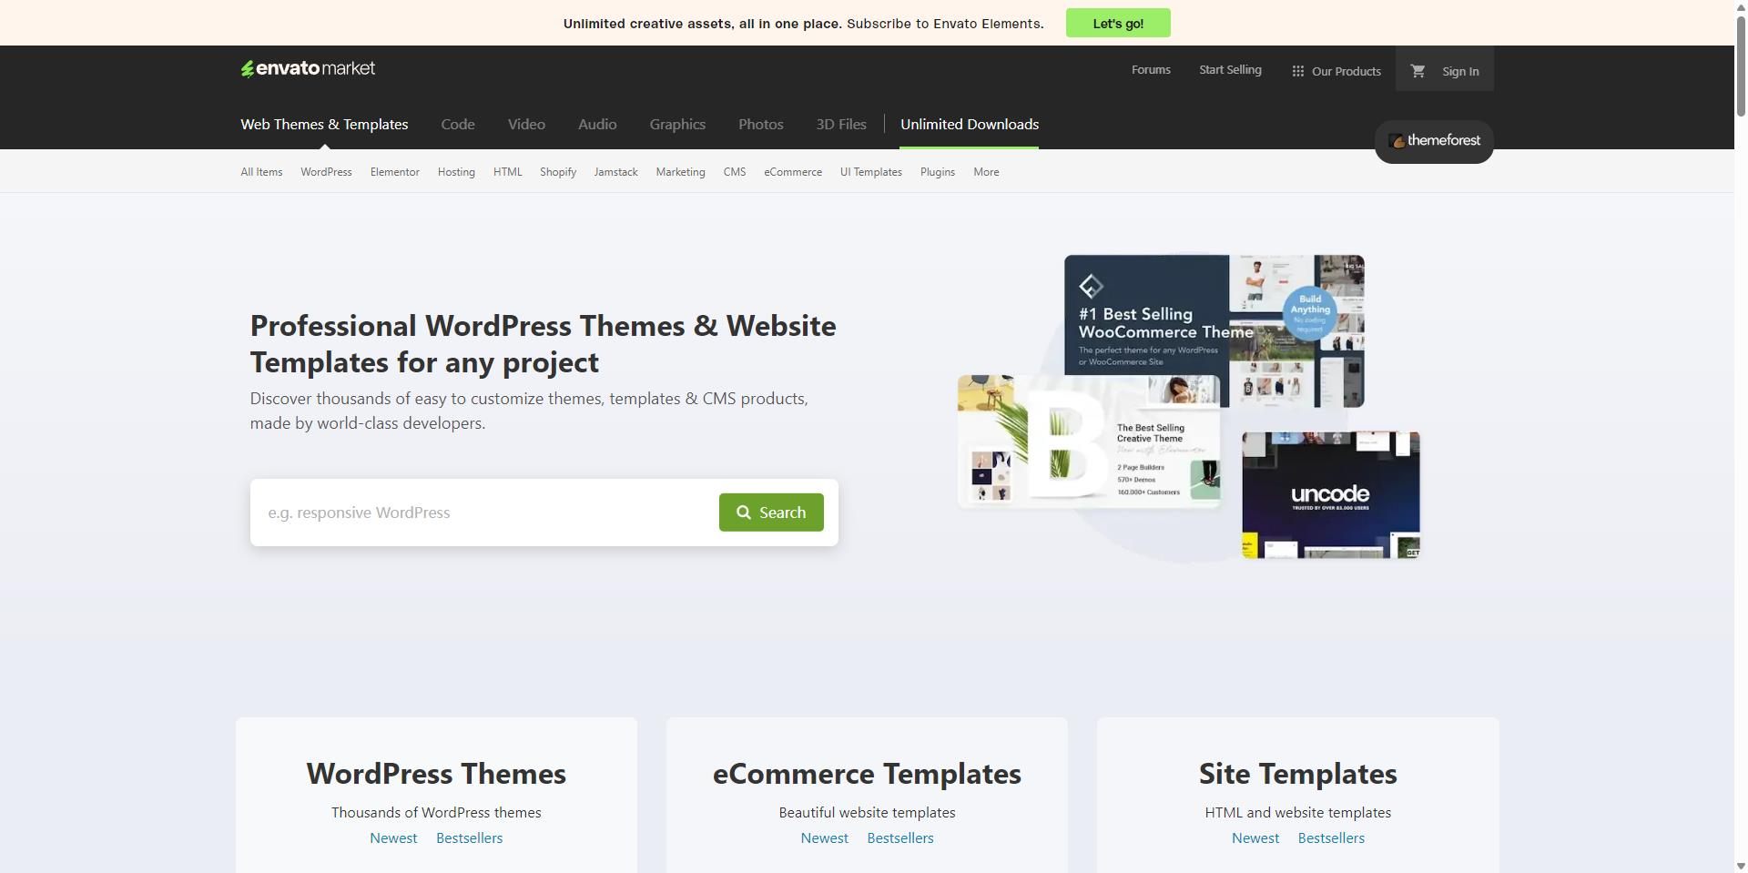Open the Uncode theme thumbnail
Screen dimensions: 1748x873
[1331, 495]
